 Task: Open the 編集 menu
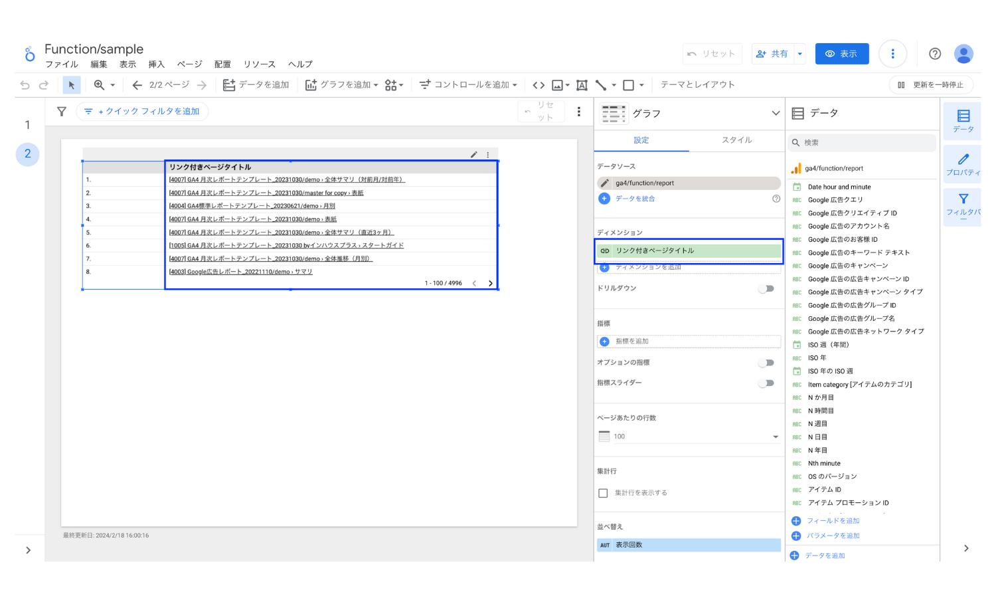(99, 64)
